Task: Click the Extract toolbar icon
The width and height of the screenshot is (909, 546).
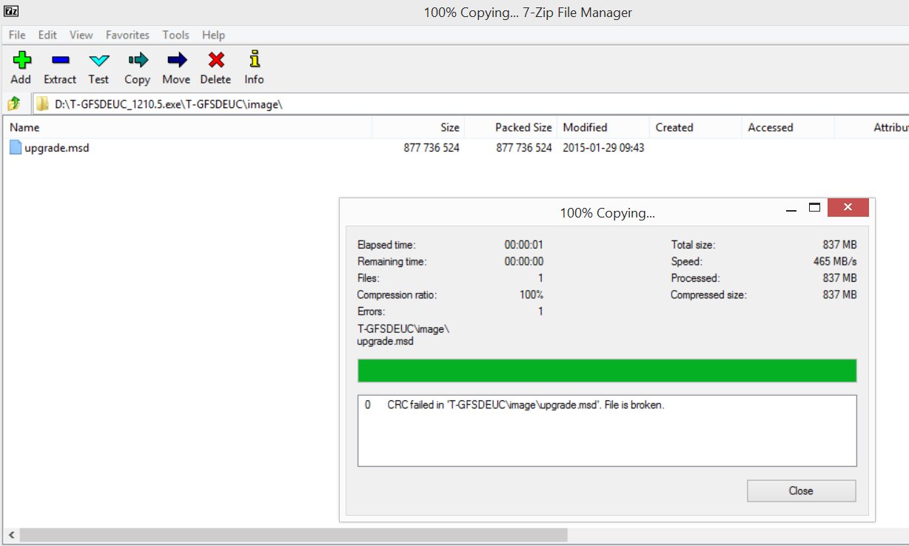Action: click(x=60, y=67)
